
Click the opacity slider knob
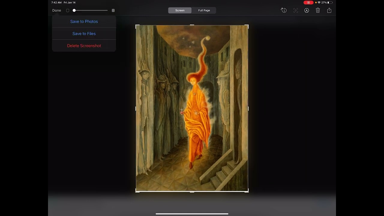[x=74, y=10]
